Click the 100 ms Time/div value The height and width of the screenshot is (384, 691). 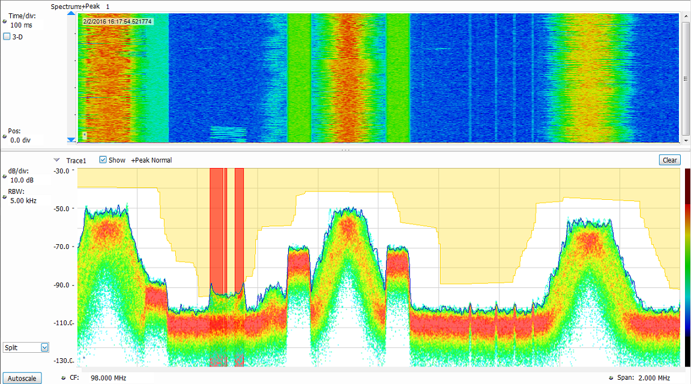click(22, 26)
